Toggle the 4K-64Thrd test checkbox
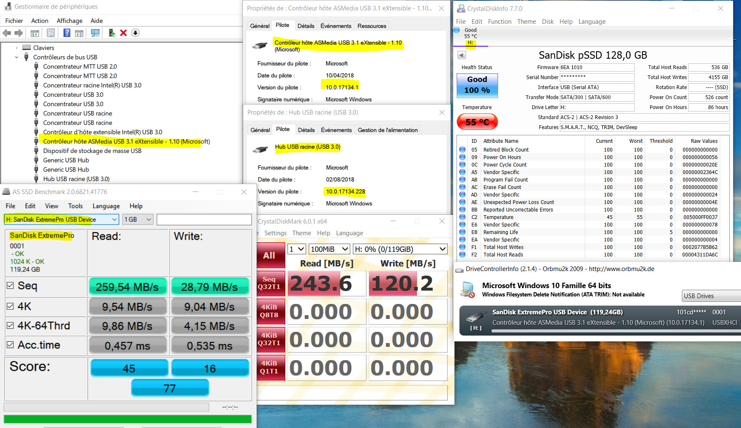 tap(10, 326)
